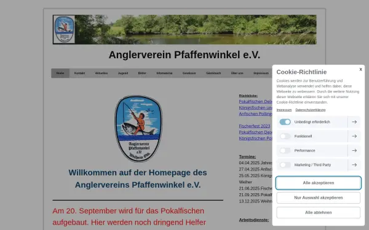Click the red Am 20. September notice
Viewport: 369px width, 230px height.
[x=129, y=217]
